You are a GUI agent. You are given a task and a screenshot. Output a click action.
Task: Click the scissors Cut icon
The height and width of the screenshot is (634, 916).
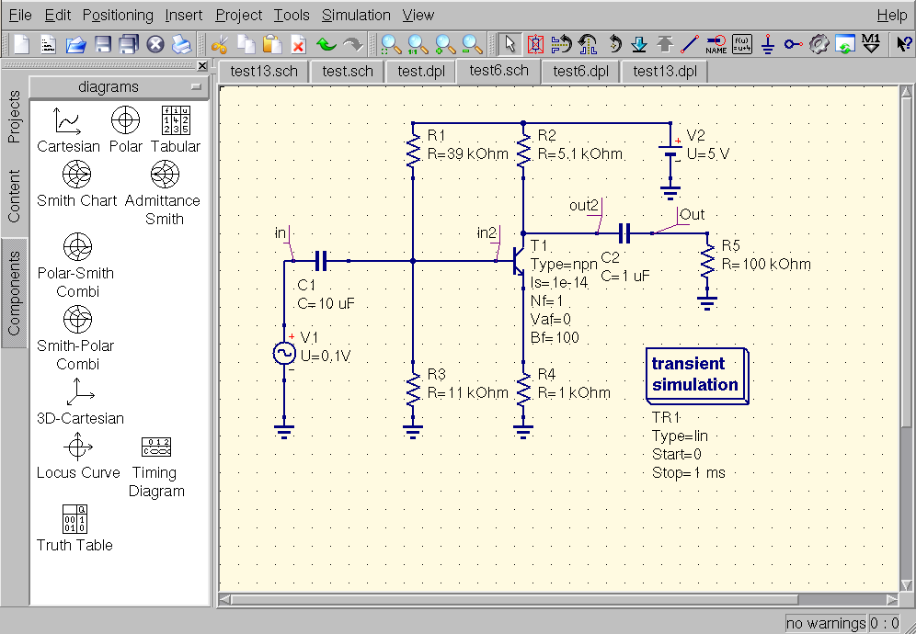pyautogui.click(x=219, y=44)
